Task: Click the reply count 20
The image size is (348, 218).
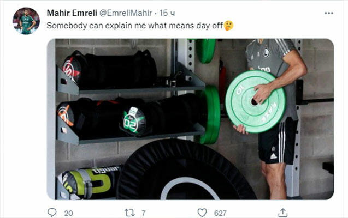Action: [x=68, y=213]
